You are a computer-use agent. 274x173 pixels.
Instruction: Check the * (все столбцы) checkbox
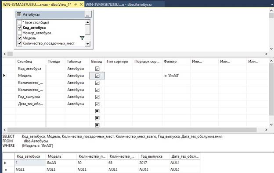20,22
